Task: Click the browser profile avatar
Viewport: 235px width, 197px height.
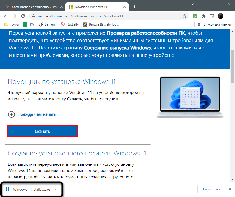Action: (220, 16)
